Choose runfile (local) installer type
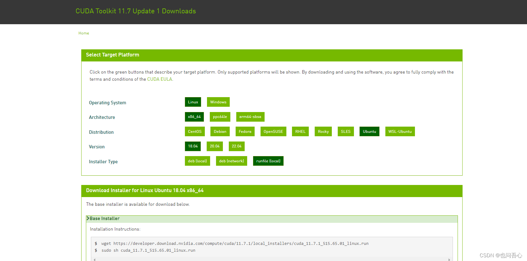Screen dimensions: 527x261 pos(268,161)
